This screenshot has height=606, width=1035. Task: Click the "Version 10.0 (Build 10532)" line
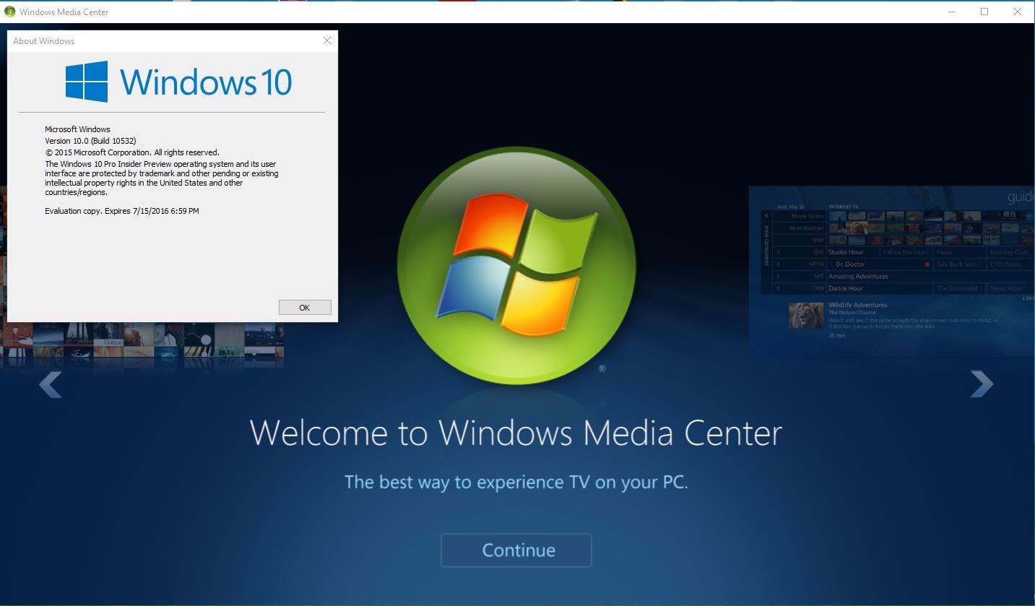click(x=90, y=141)
